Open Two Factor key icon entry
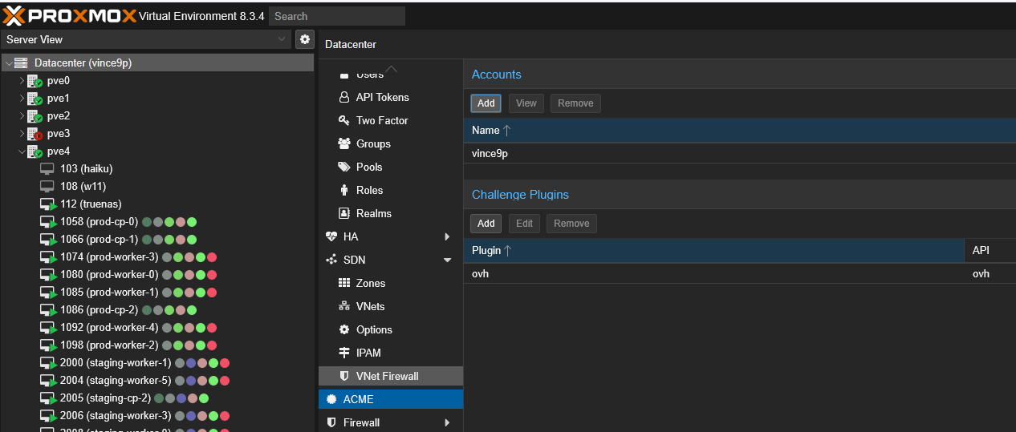 (x=344, y=120)
